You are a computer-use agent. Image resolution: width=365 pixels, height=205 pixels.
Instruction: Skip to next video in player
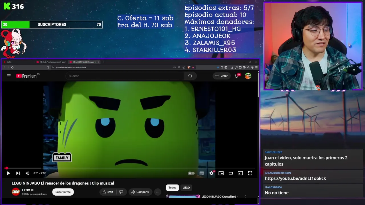point(18,173)
